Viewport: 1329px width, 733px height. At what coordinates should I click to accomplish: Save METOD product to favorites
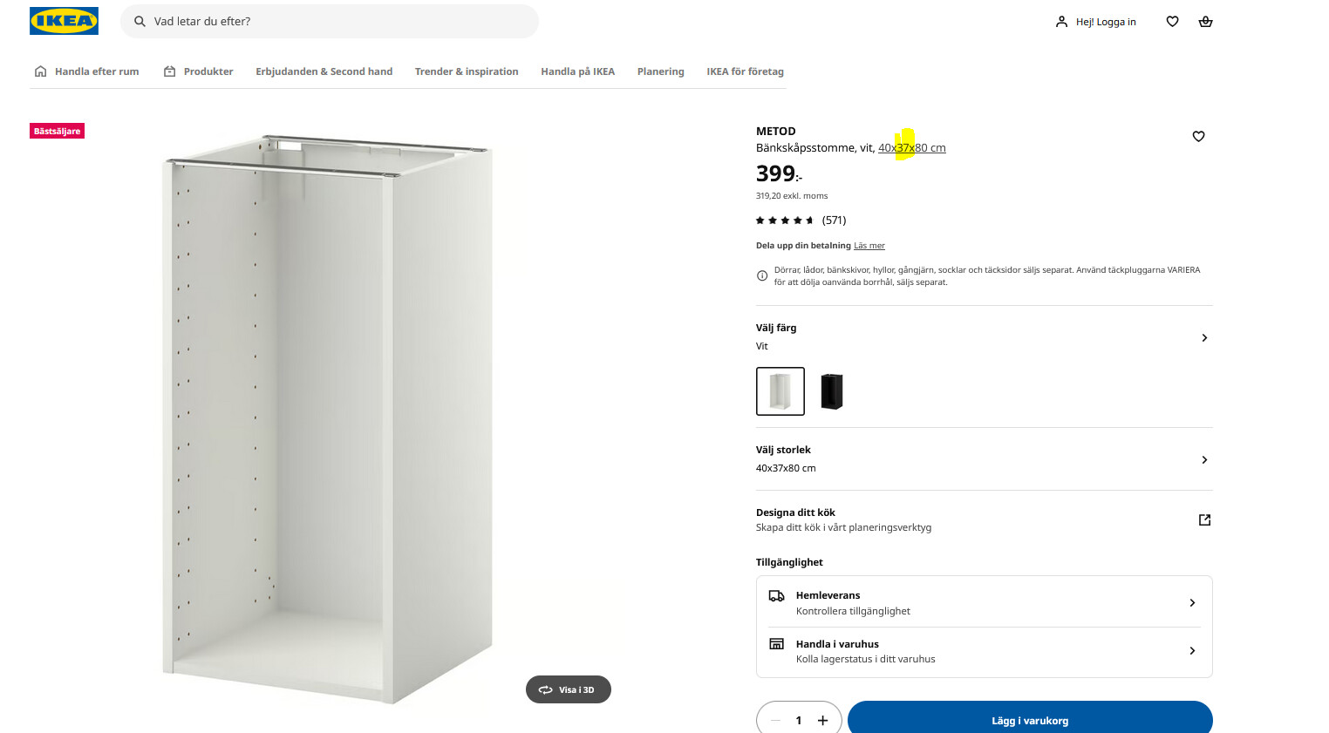point(1198,136)
